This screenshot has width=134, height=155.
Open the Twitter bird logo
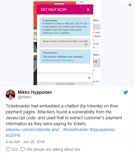click(x=126, y=92)
